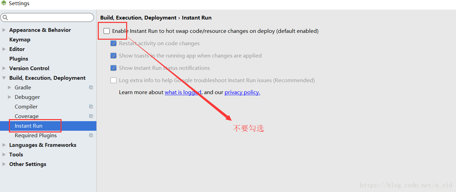The image size is (456, 192).
Task: Expand the Tools arrow
Action: tap(4, 155)
